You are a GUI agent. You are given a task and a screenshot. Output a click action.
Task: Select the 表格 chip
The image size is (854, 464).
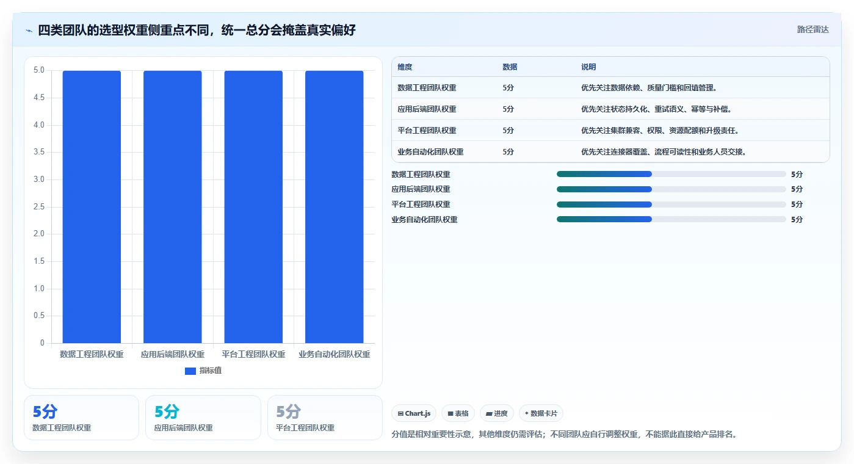coord(458,413)
